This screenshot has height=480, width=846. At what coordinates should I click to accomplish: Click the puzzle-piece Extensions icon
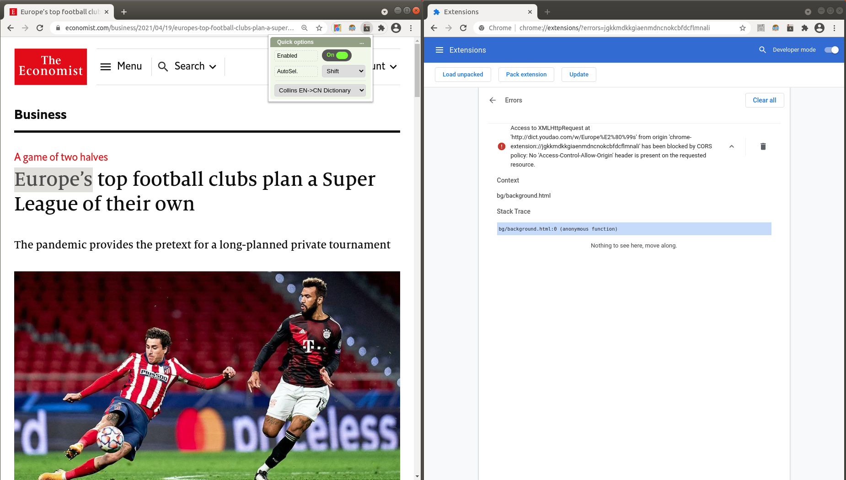381,27
